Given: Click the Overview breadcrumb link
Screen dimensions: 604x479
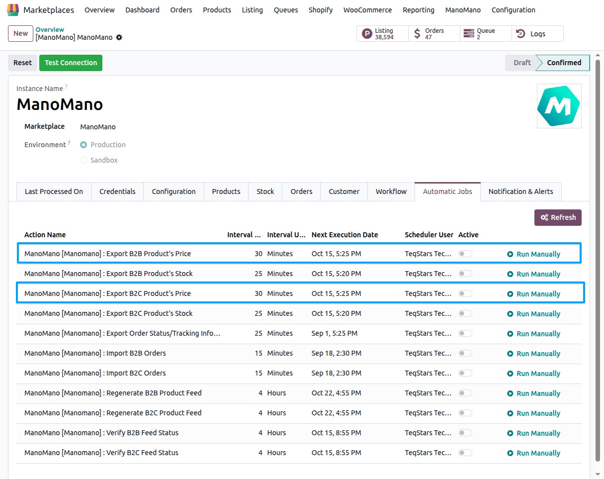Looking at the screenshot, I should pos(50,30).
